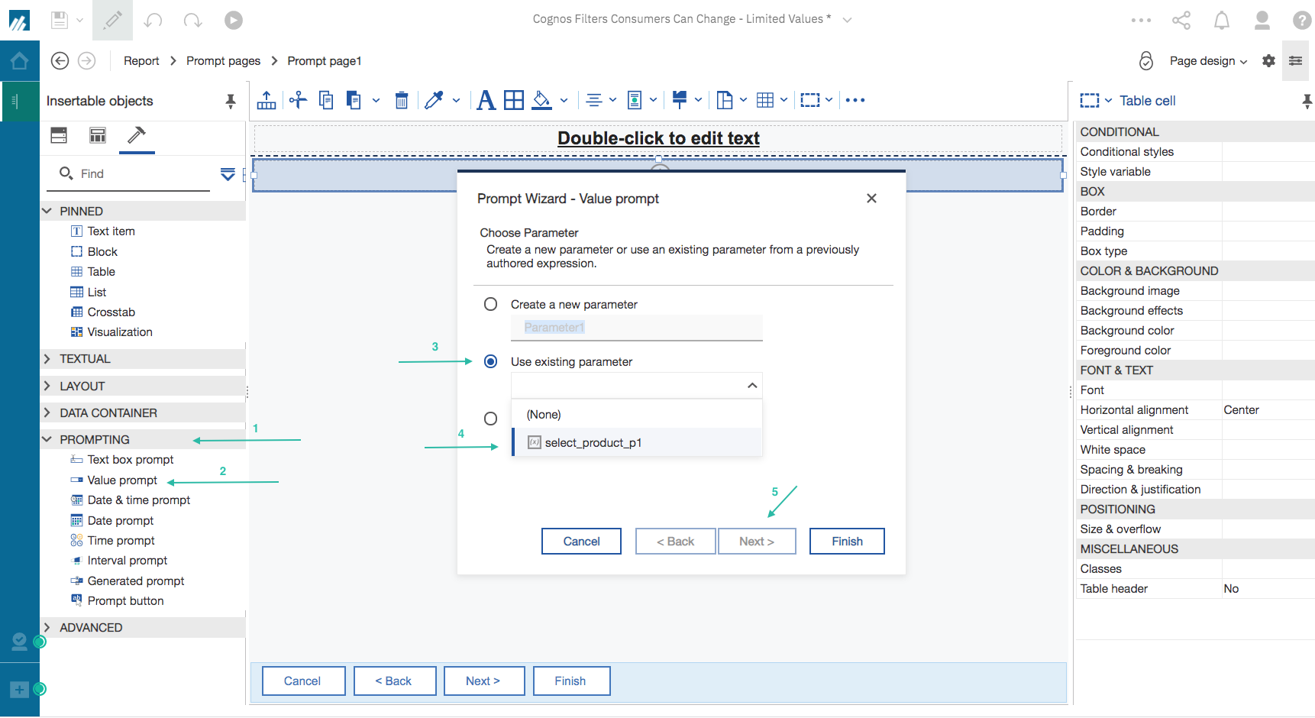Open the Foreground color property
This screenshot has width=1315, height=718.
(x=1194, y=350)
